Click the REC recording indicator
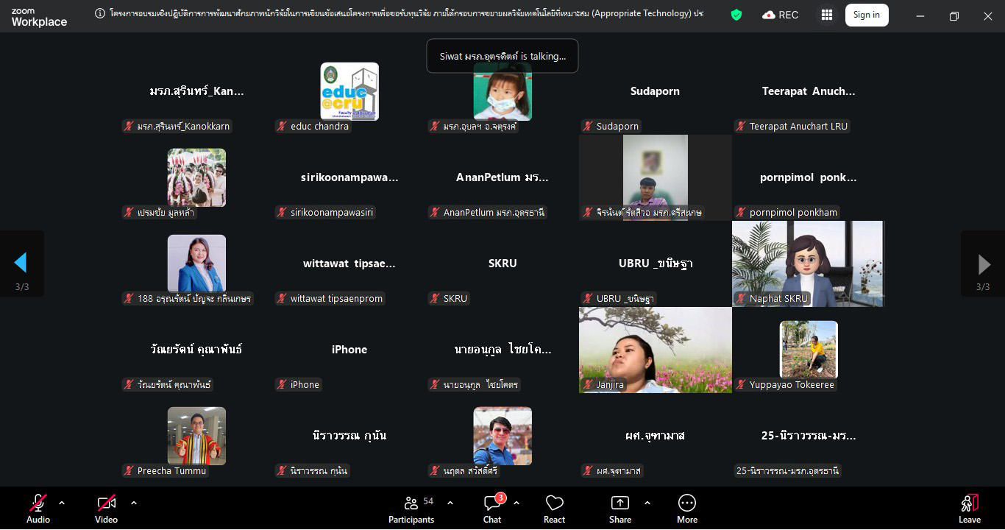The image size is (1005, 530). 780,15
